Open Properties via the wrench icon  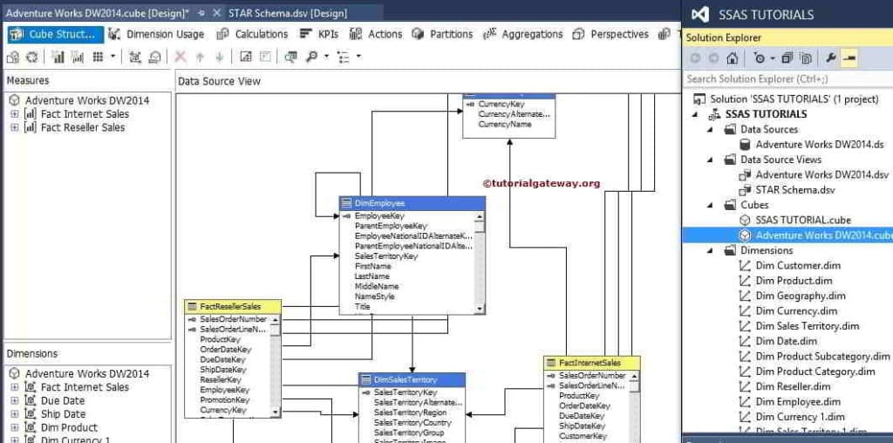pos(831,58)
